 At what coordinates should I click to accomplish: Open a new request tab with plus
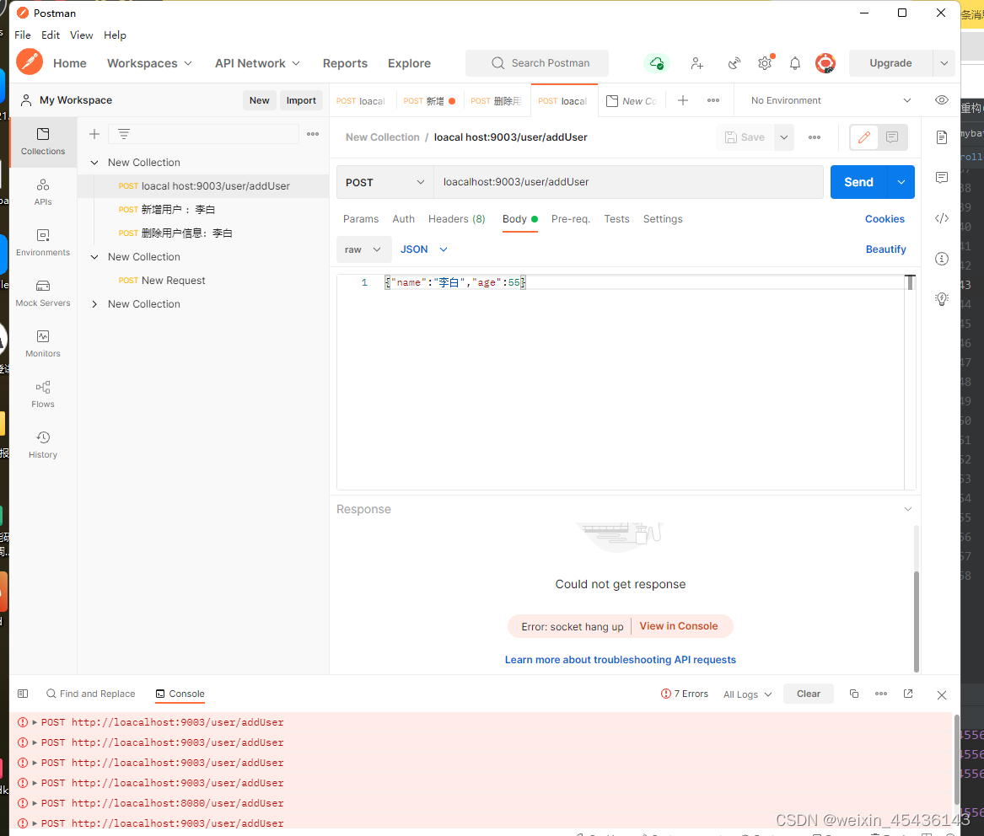click(x=683, y=100)
